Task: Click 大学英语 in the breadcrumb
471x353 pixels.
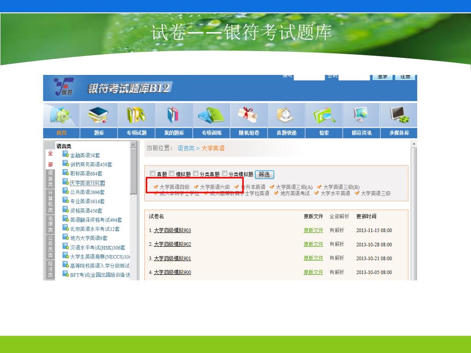Action: pyautogui.click(x=213, y=148)
